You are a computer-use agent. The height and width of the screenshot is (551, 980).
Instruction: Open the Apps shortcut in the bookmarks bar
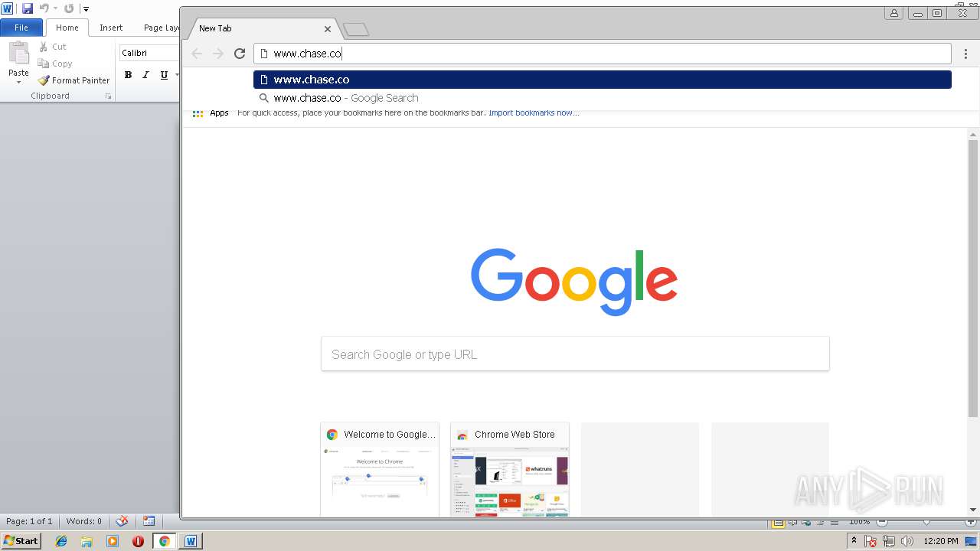coord(211,113)
